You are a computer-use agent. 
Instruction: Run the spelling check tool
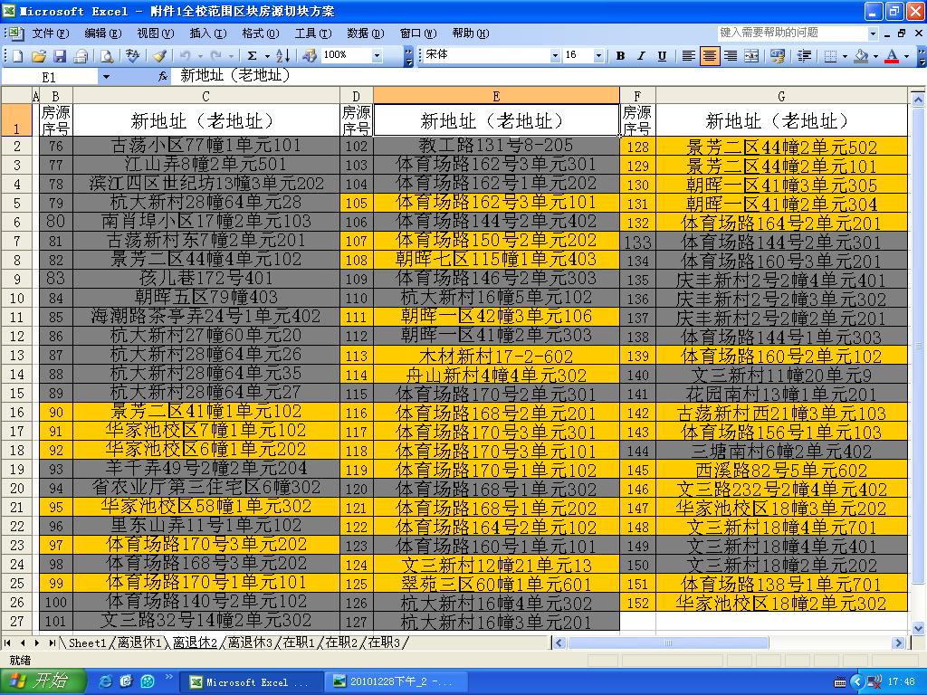click(132, 55)
